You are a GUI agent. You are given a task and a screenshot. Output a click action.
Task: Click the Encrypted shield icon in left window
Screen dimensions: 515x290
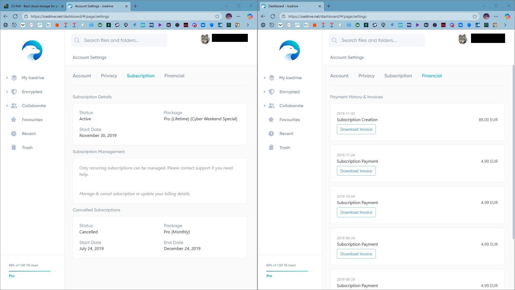pyautogui.click(x=14, y=92)
